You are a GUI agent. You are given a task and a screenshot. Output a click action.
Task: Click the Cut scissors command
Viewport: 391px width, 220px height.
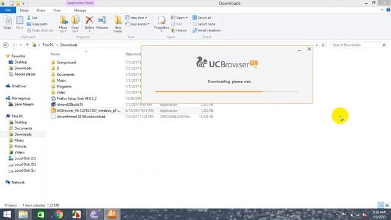pyautogui.click(x=32, y=18)
